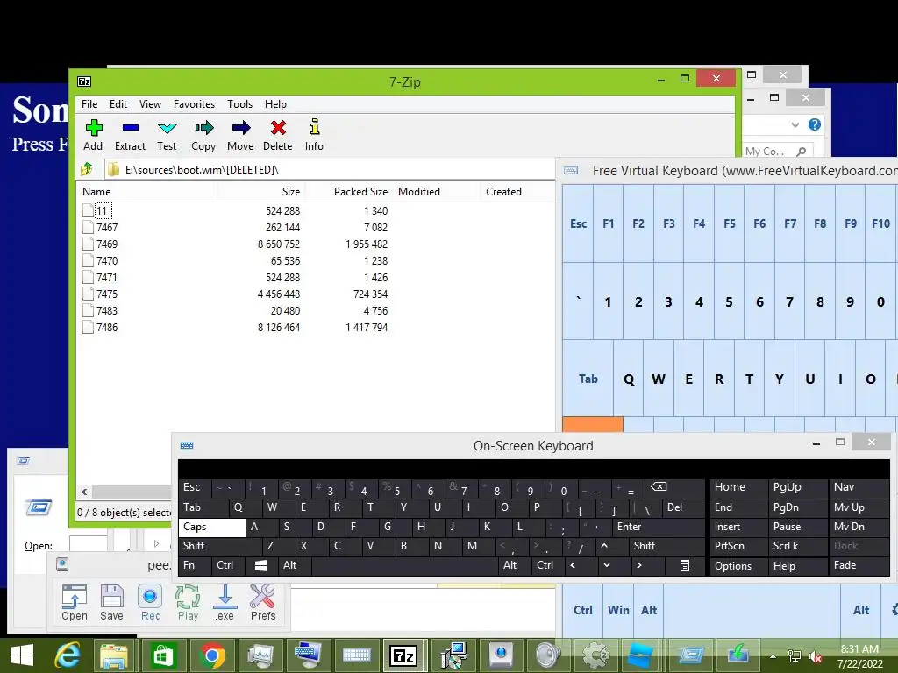This screenshot has height=673, width=898.
Task: Sort by Created column header
Action: point(517,192)
